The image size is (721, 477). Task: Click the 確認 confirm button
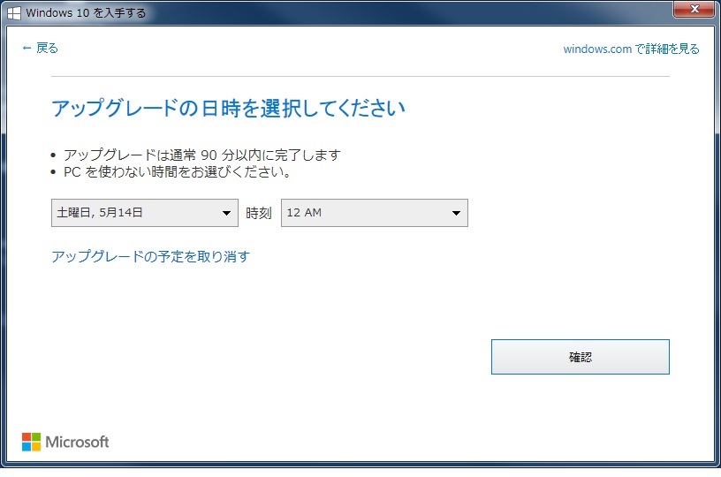(580, 357)
